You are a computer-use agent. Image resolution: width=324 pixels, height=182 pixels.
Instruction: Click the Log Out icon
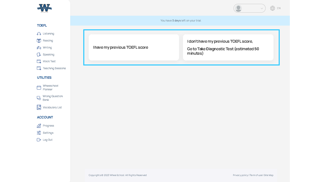(39, 140)
